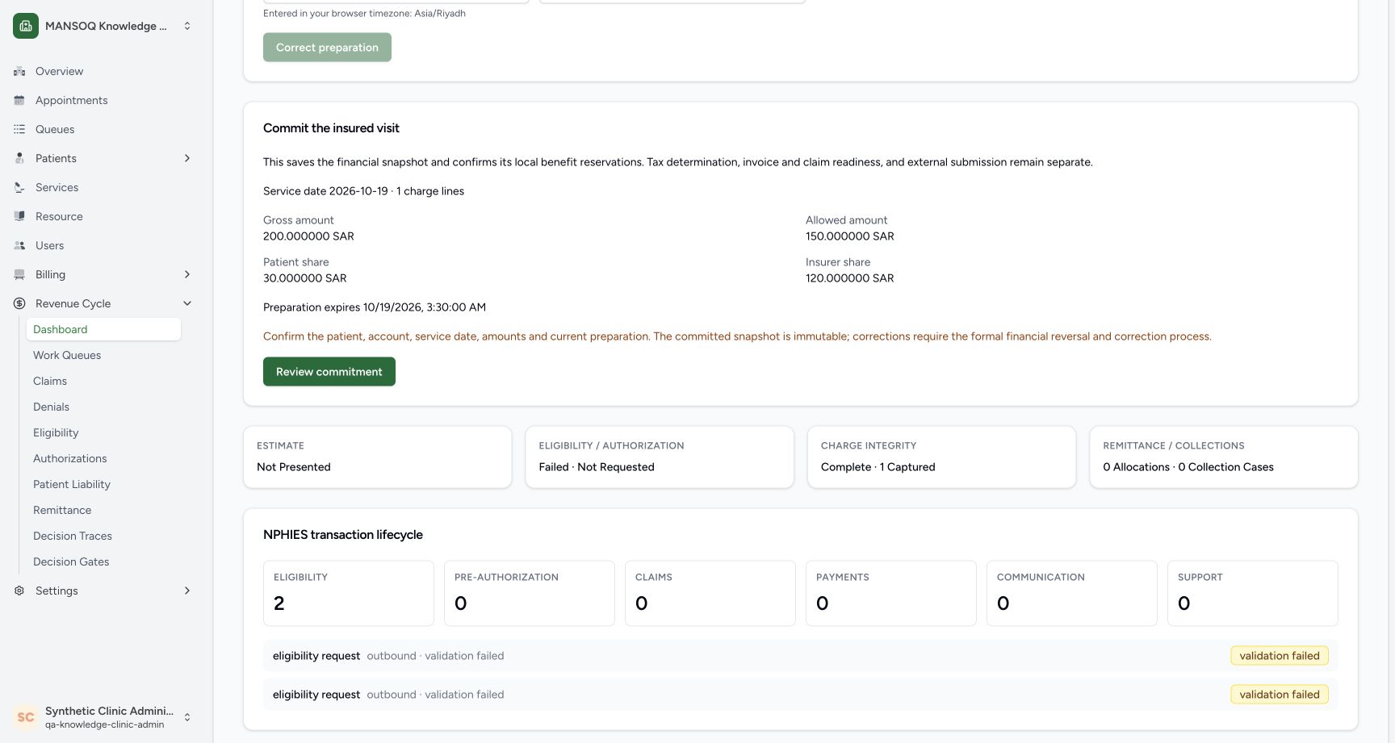Click the NPHIES Claims count tile
Viewport: 1395px width, 743px height.
(710, 593)
